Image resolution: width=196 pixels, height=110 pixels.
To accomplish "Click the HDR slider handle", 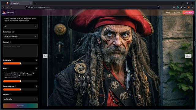I will [21, 81].
